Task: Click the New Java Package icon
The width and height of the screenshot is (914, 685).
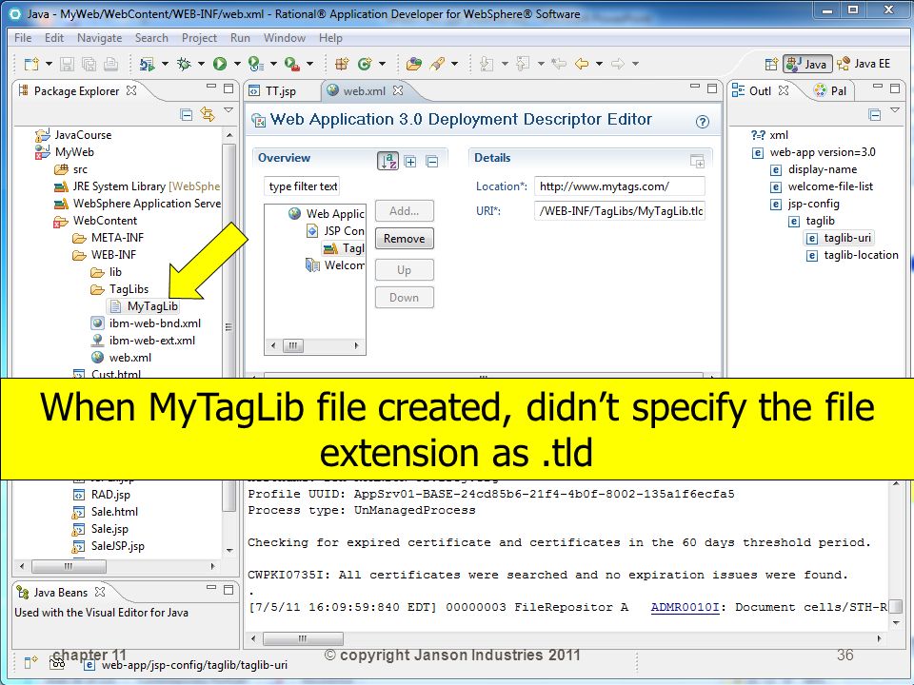Action: click(342, 64)
